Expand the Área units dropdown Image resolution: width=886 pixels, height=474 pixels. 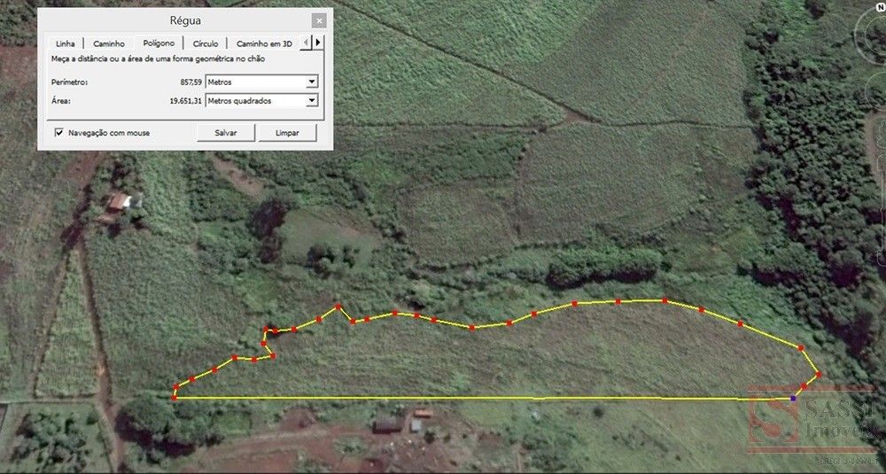[x=311, y=101]
